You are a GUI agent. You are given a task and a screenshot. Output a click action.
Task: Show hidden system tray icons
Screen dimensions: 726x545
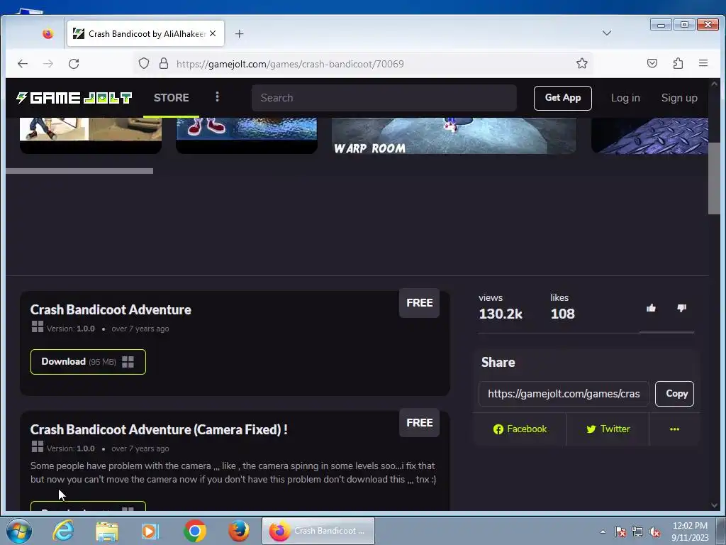(603, 532)
